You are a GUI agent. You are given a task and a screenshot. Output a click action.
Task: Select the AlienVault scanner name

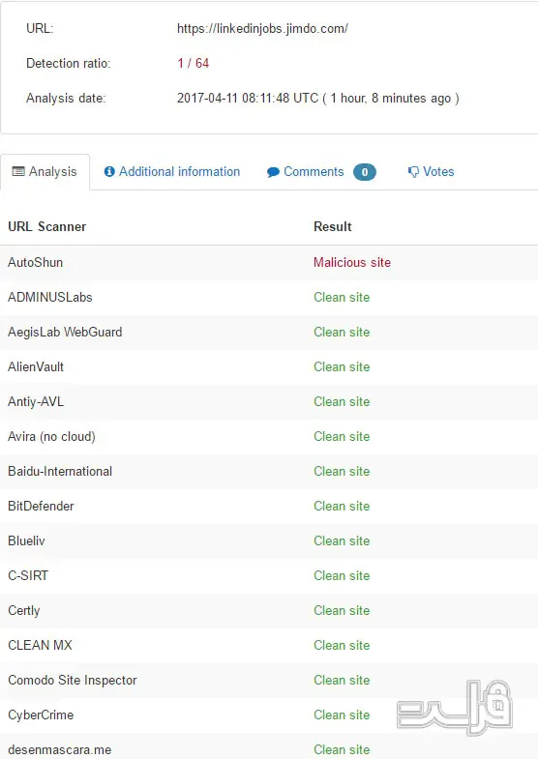36,366
